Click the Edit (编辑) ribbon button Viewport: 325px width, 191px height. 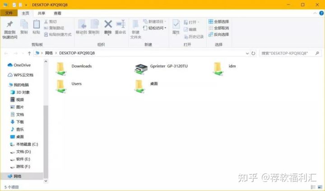[190, 29]
